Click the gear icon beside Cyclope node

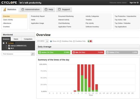pos(6,43)
